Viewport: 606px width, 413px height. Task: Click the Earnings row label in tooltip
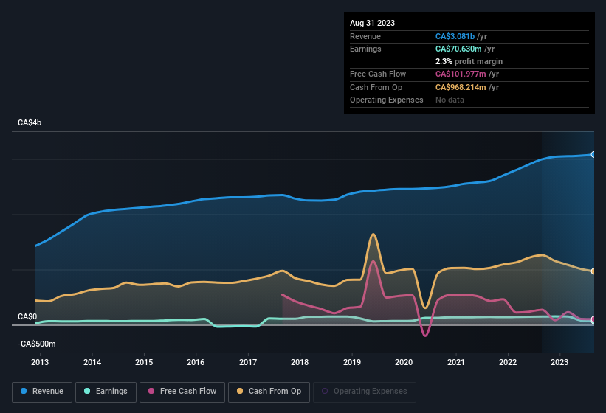click(365, 49)
